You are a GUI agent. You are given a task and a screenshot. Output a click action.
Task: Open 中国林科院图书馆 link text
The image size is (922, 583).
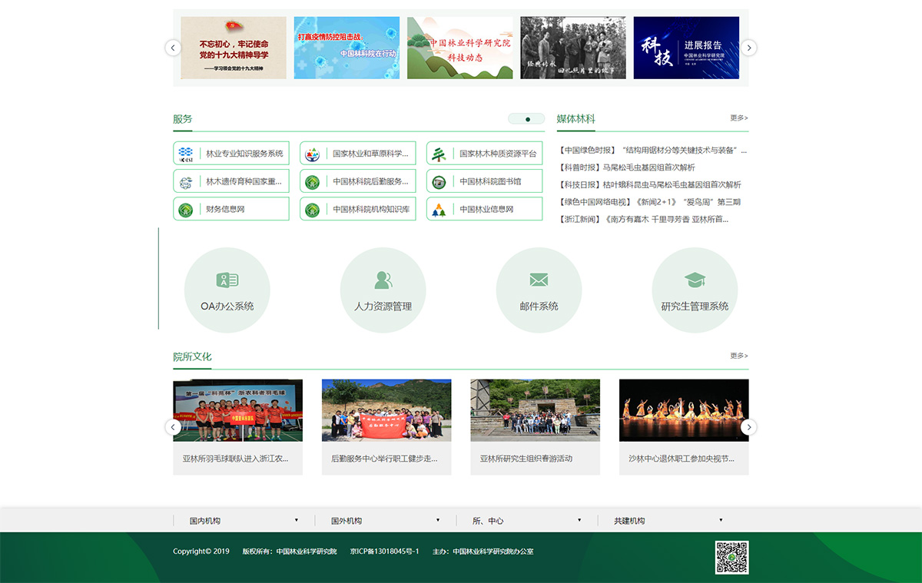click(490, 182)
